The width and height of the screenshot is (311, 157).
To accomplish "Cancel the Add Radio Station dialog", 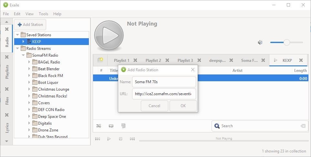I will pyautogui.click(x=154, y=106).
